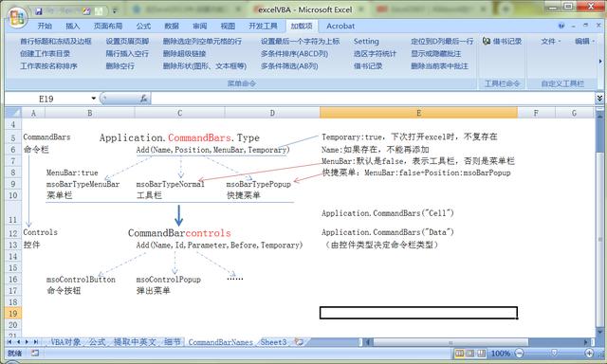Screen dimensions: 607x364
Task: Click cell text msoControlPopup
Action: pyautogui.click(x=169, y=280)
